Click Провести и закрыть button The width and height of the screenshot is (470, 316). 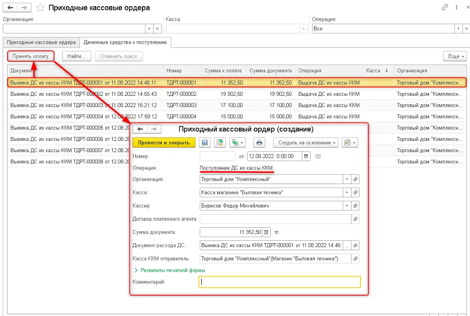point(164,143)
